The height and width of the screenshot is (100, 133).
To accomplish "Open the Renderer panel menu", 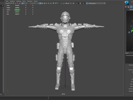I will 30,1.
